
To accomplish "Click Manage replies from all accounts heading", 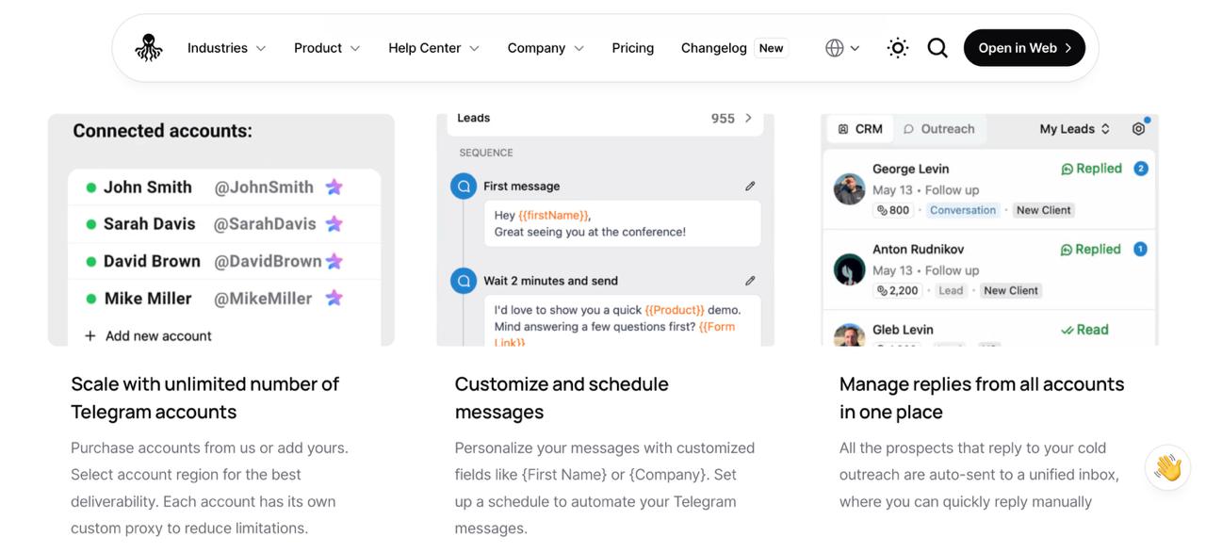I will coord(982,398).
